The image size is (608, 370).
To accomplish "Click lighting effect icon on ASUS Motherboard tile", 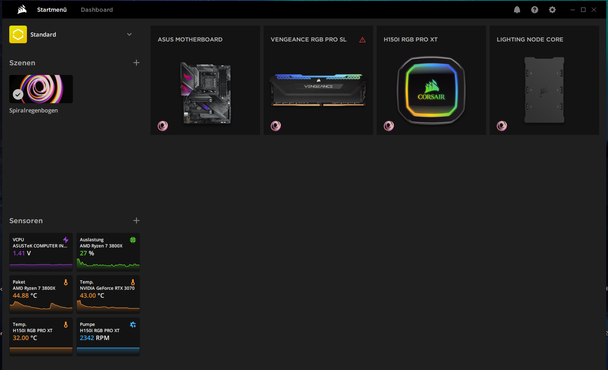I will [163, 126].
